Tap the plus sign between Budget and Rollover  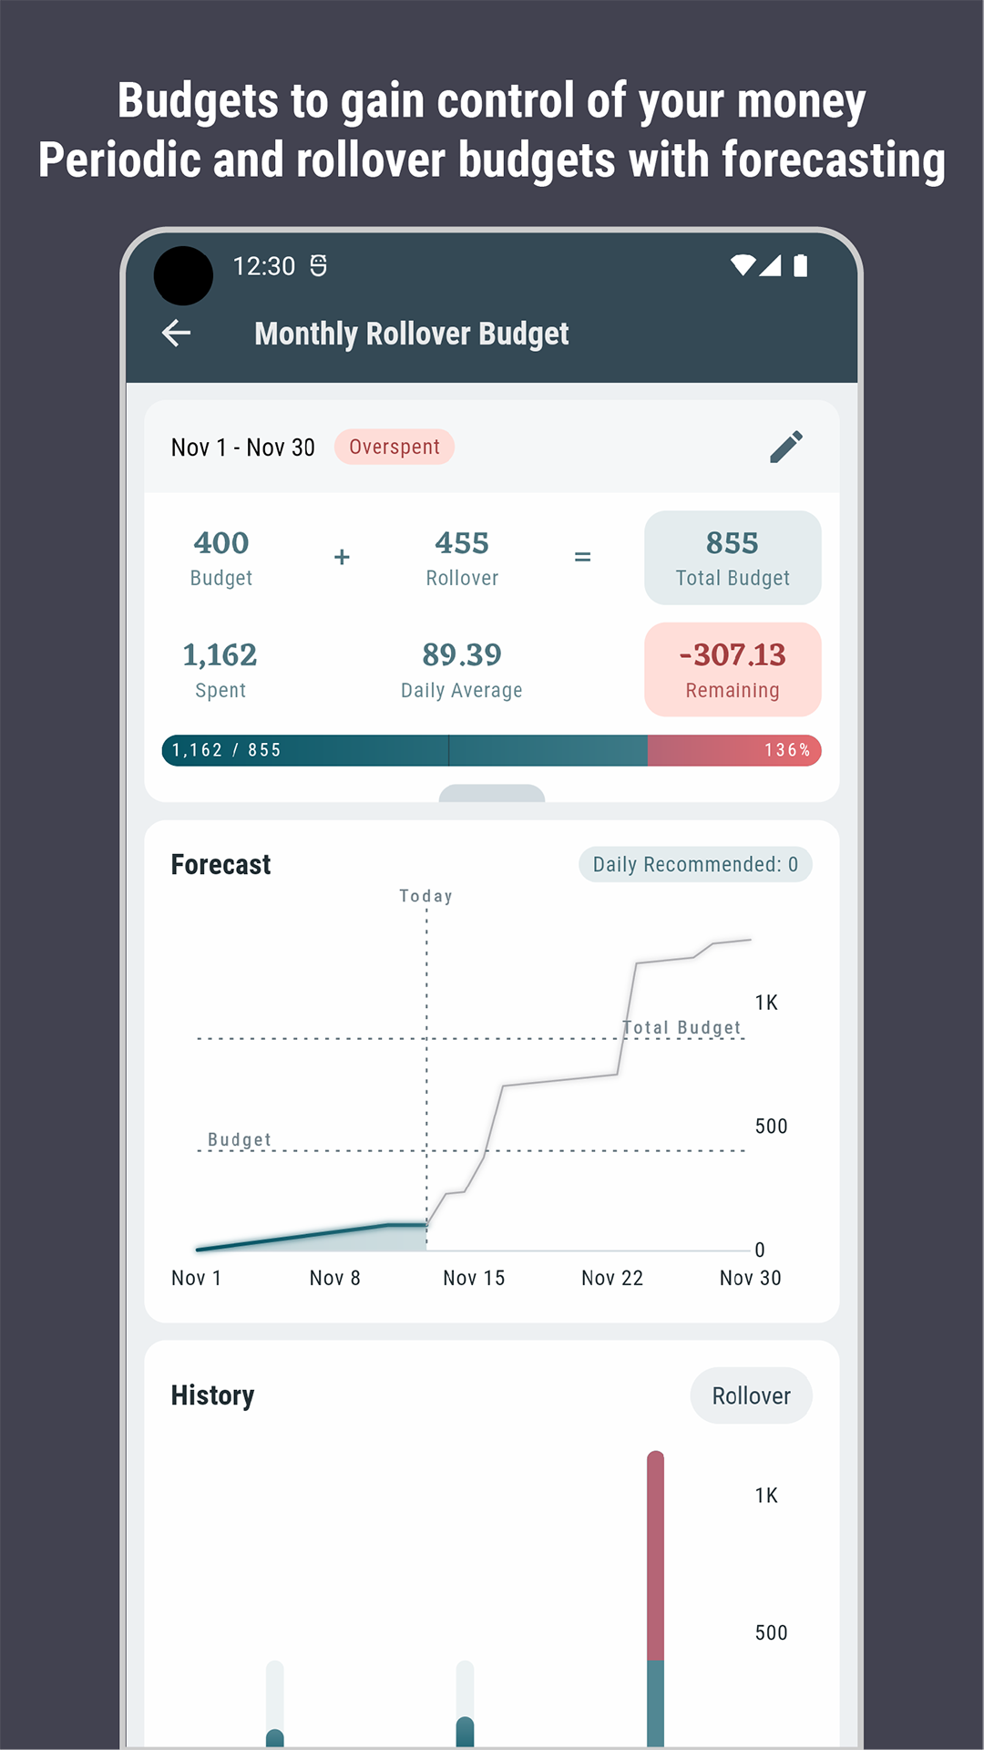tap(342, 557)
